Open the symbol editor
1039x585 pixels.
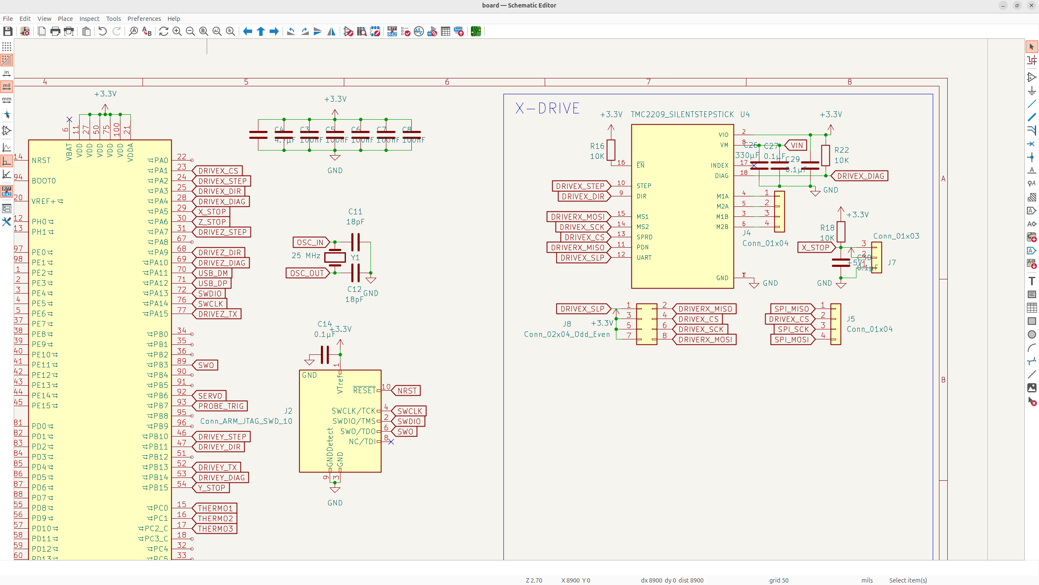[348, 31]
